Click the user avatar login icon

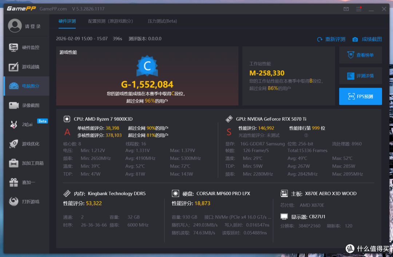click(x=15, y=25)
